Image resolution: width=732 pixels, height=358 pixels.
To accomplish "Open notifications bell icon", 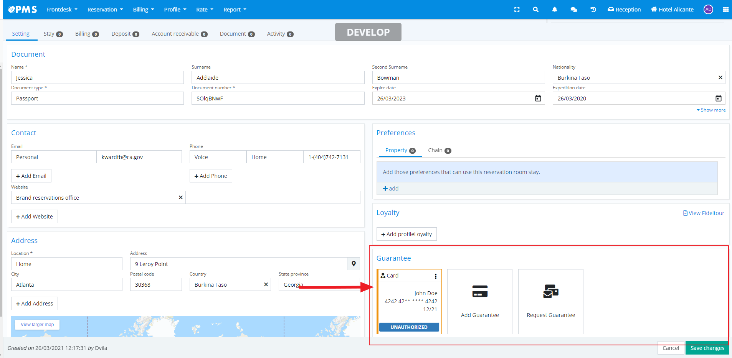I will (554, 10).
